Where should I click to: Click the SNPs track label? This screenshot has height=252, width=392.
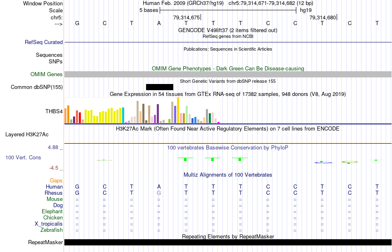pyautogui.click(x=56, y=61)
